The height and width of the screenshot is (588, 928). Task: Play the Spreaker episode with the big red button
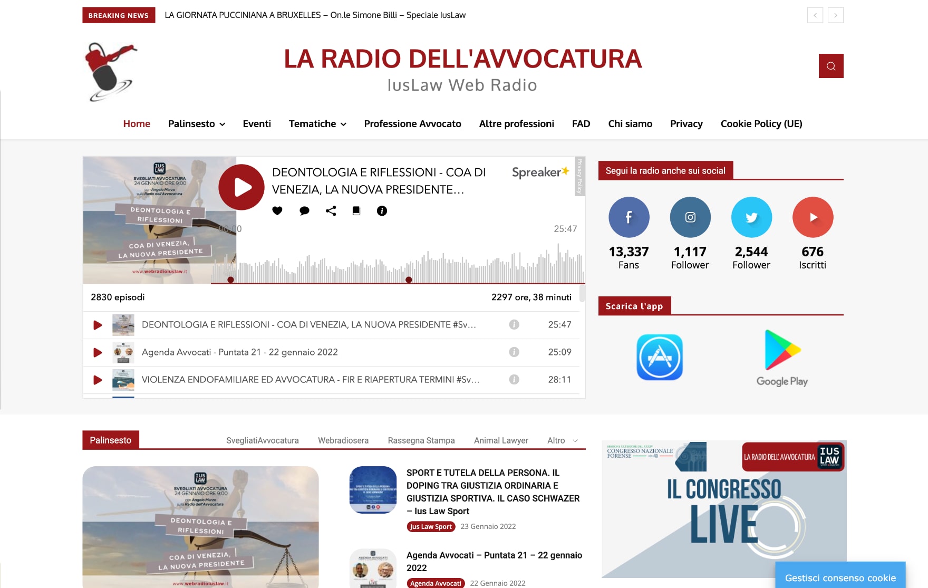[241, 187]
